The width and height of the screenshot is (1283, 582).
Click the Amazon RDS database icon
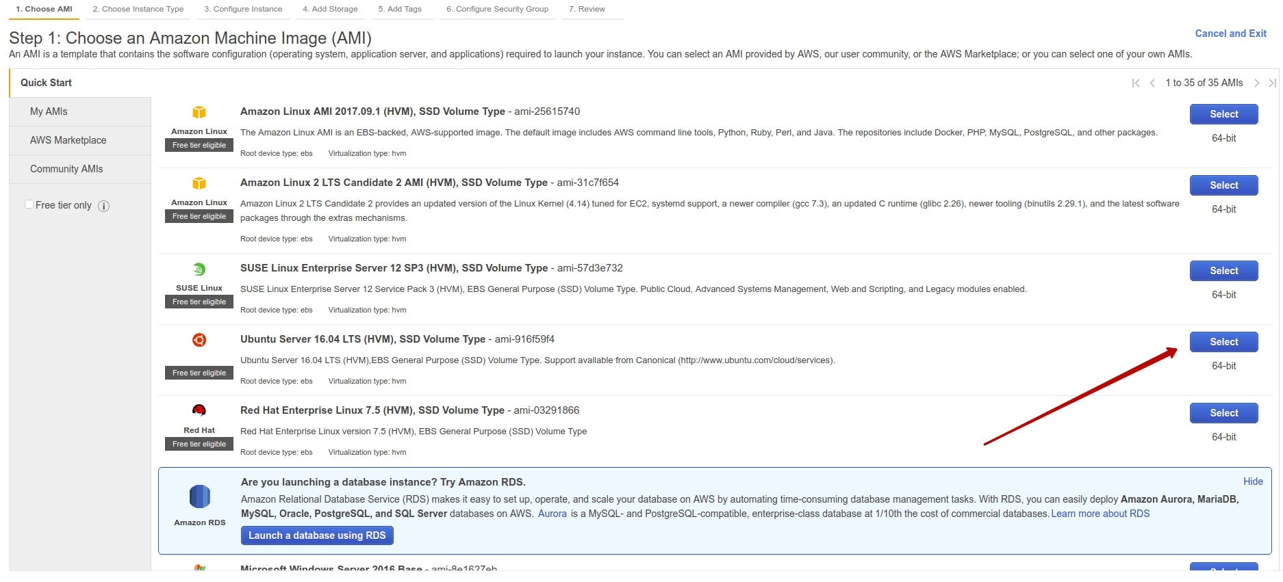199,497
